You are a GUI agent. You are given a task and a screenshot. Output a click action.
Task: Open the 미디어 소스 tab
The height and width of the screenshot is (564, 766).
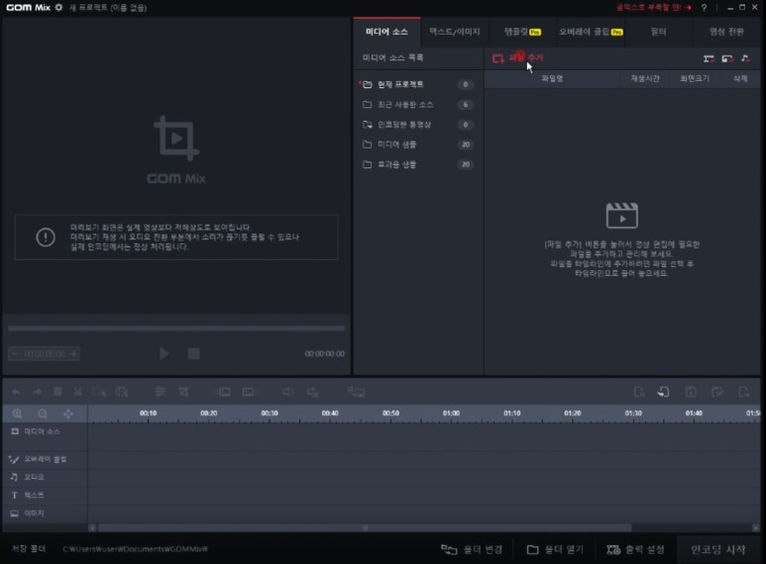click(386, 33)
